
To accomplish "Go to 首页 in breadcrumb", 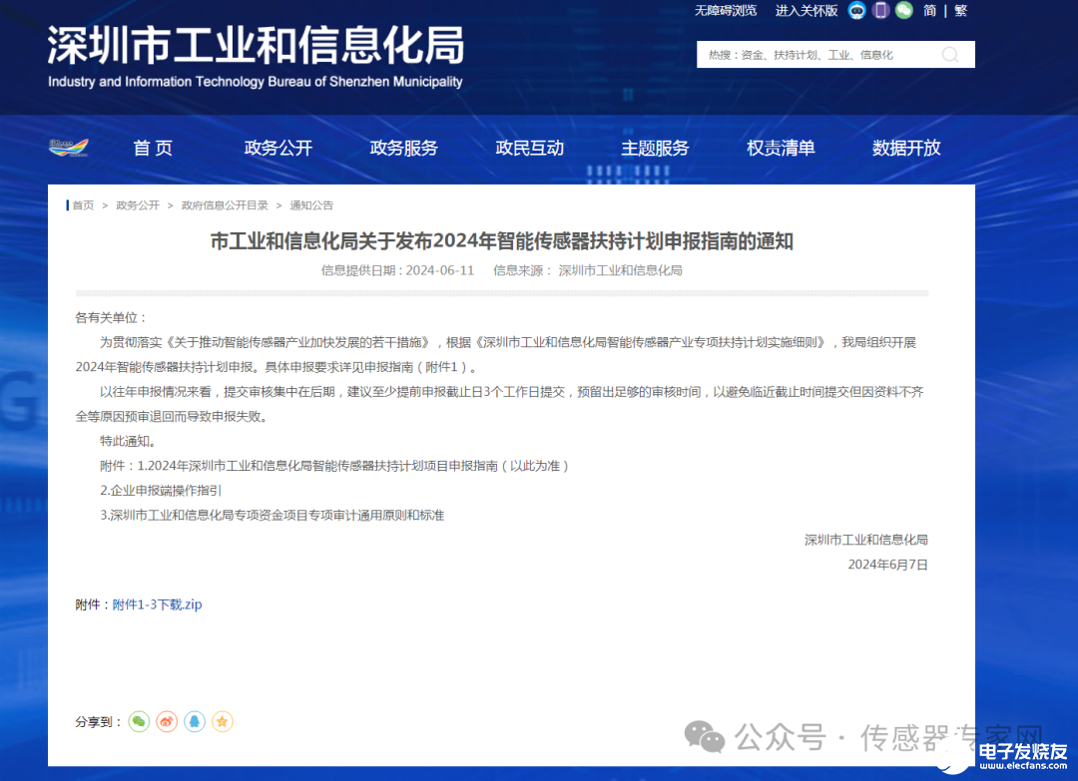I will coord(83,205).
